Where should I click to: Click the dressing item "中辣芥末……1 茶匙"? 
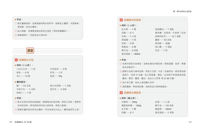click(26, 89)
